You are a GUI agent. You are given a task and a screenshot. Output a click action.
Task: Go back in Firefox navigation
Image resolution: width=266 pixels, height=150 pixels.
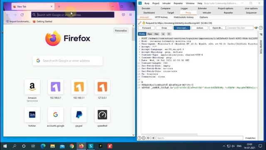tap(8, 15)
